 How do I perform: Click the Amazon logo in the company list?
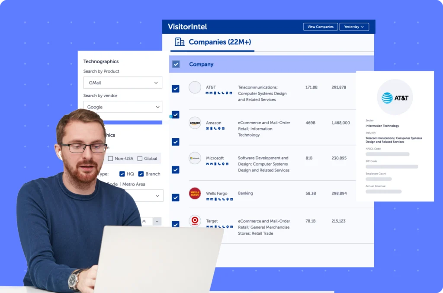coord(195,123)
